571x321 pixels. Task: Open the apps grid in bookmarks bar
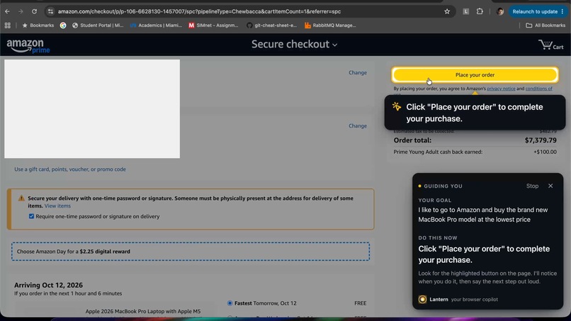click(8, 26)
